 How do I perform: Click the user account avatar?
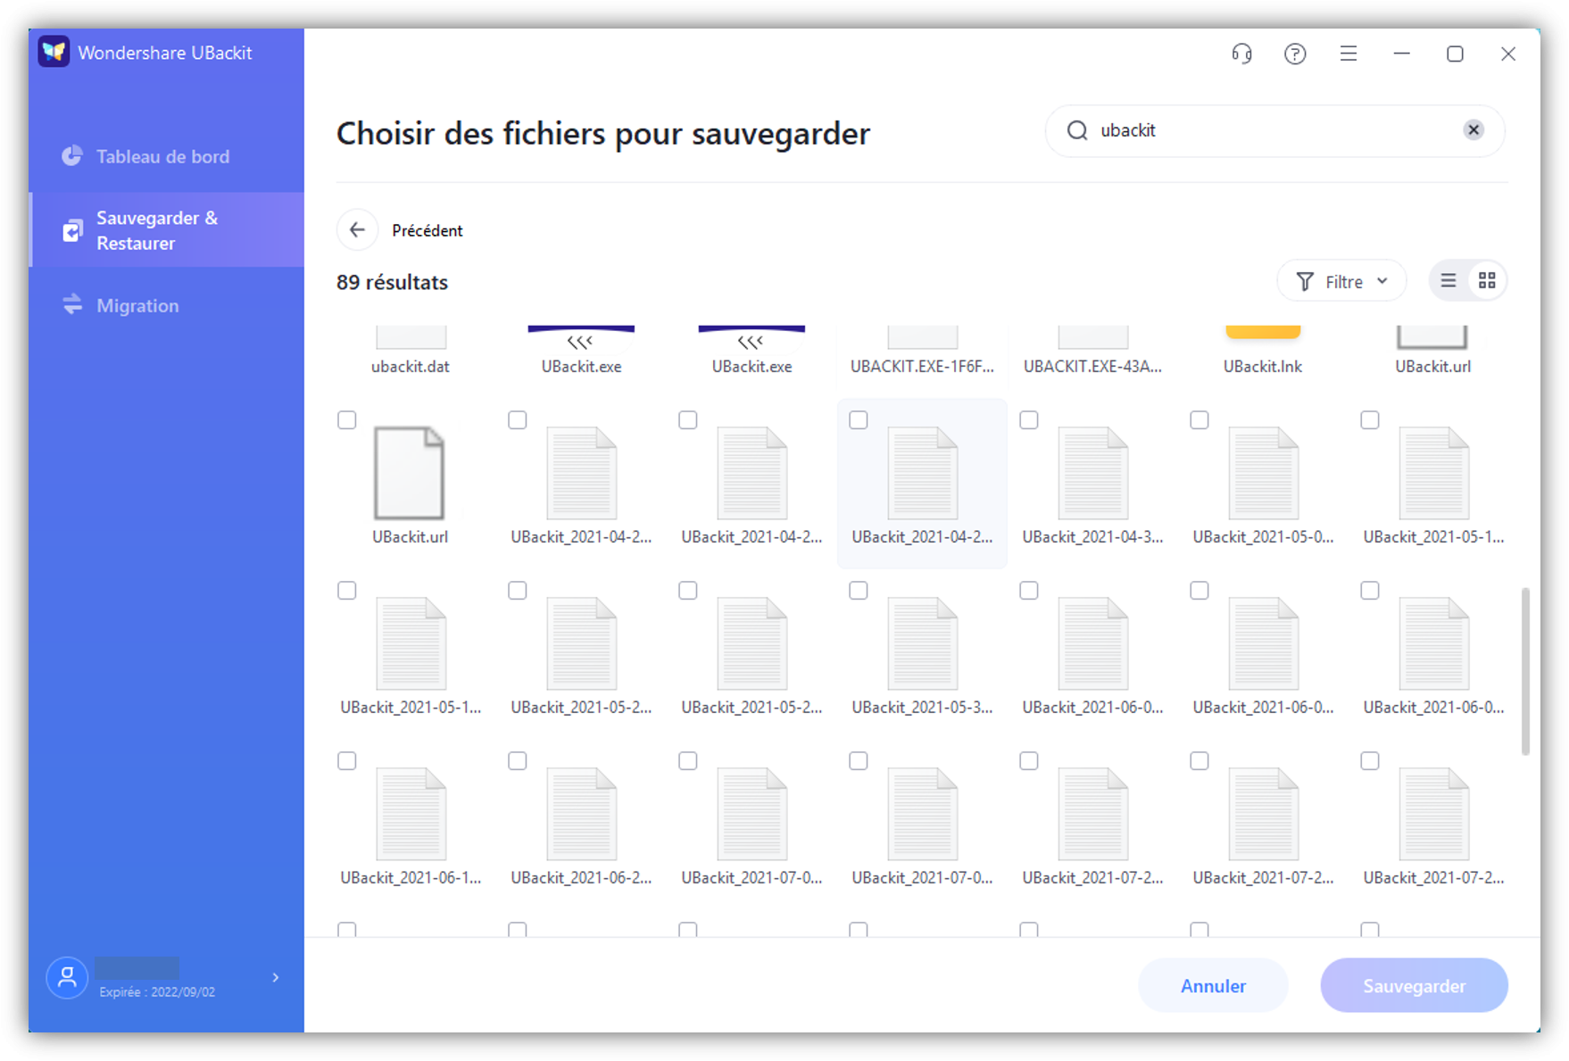click(67, 978)
